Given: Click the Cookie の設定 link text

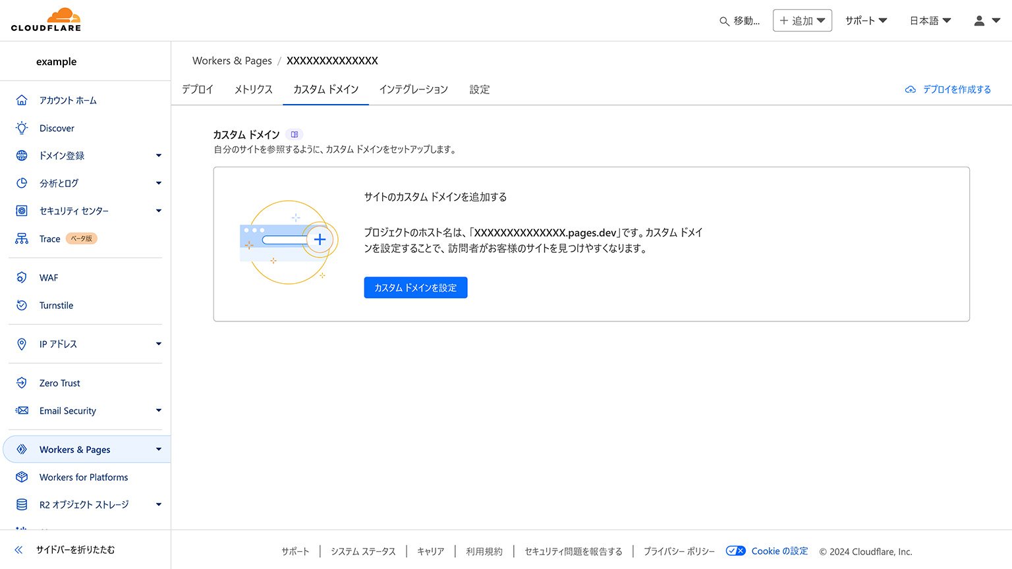Looking at the screenshot, I should coord(779,551).
